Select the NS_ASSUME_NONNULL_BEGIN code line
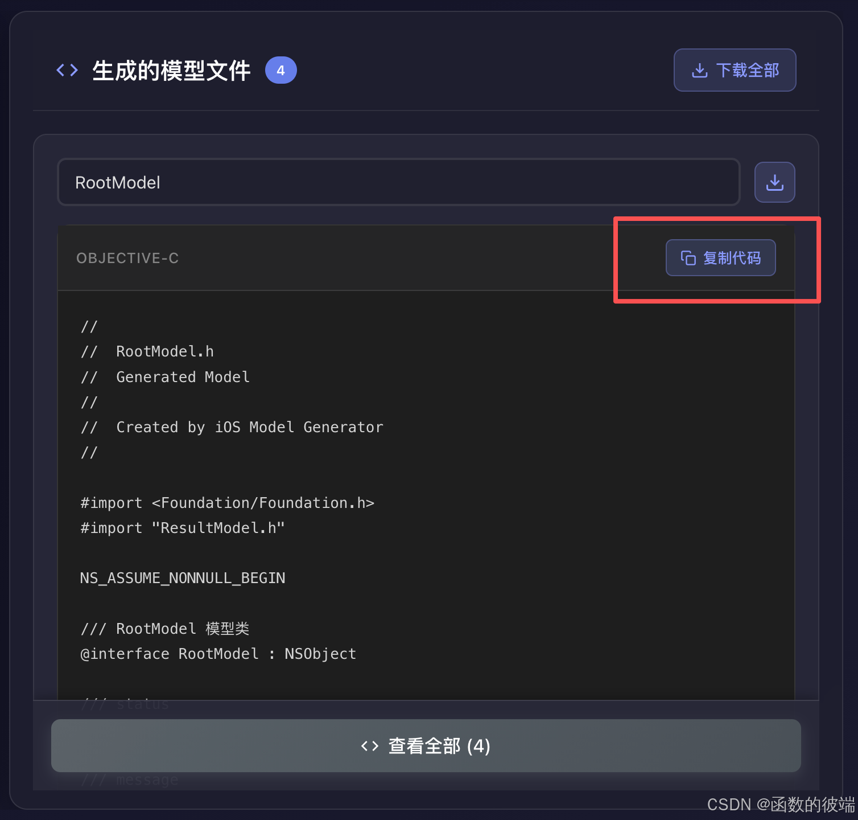 click(x=182, y=577)
